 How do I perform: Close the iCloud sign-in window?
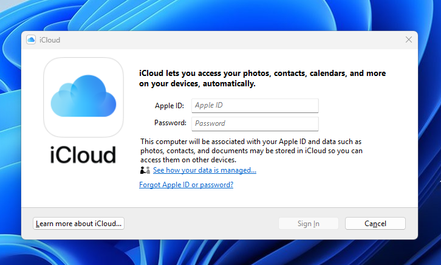(409, 40)
